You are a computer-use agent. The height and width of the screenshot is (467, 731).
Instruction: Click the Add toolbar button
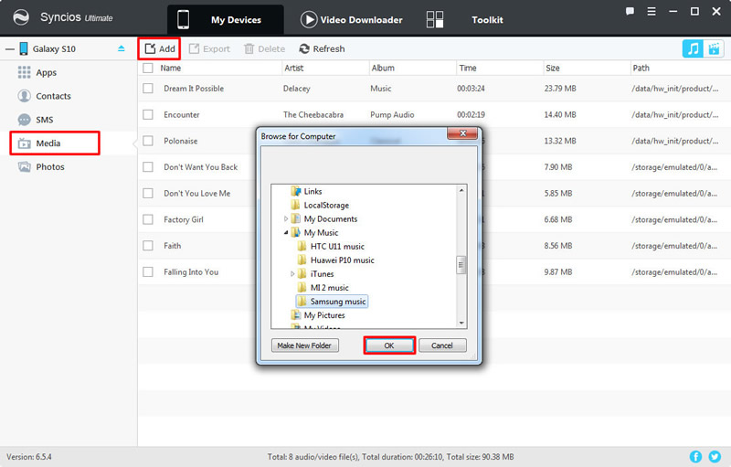tap(159, 48)
